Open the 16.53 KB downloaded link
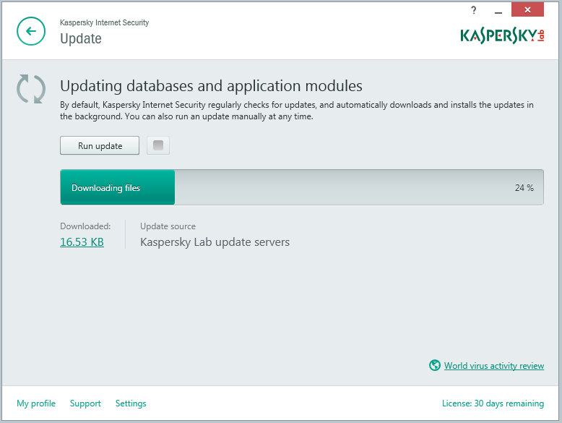The width and height of the screenshot is (562, 423). (x=82, y=242)
